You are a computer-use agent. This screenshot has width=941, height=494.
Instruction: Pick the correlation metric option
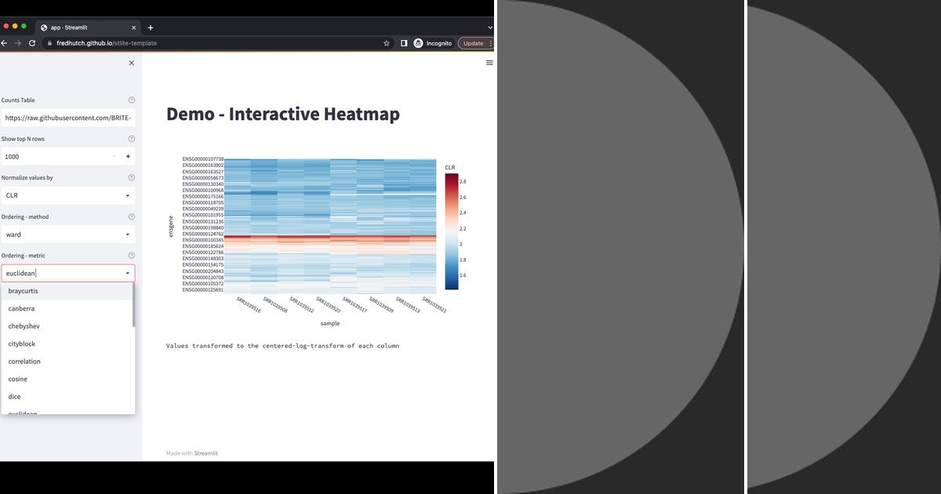(67, 361)
